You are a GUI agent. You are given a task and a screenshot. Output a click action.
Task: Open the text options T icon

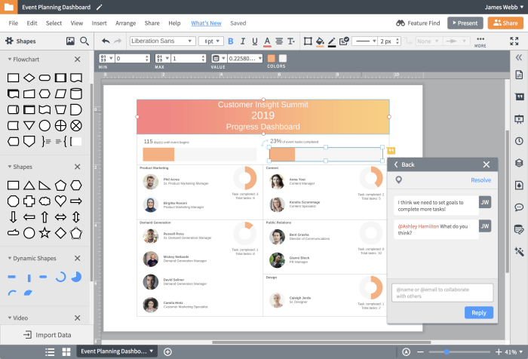tap(291, 41)
